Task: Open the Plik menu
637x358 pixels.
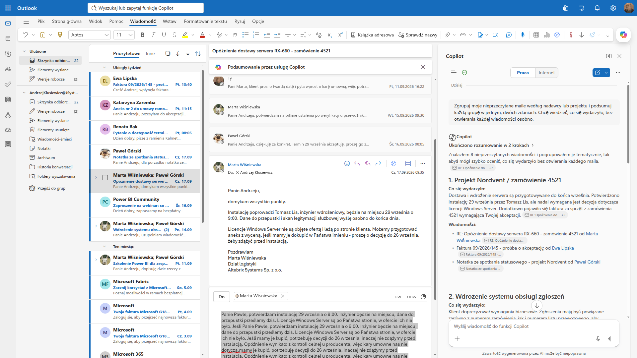Action: pos(41,21)
